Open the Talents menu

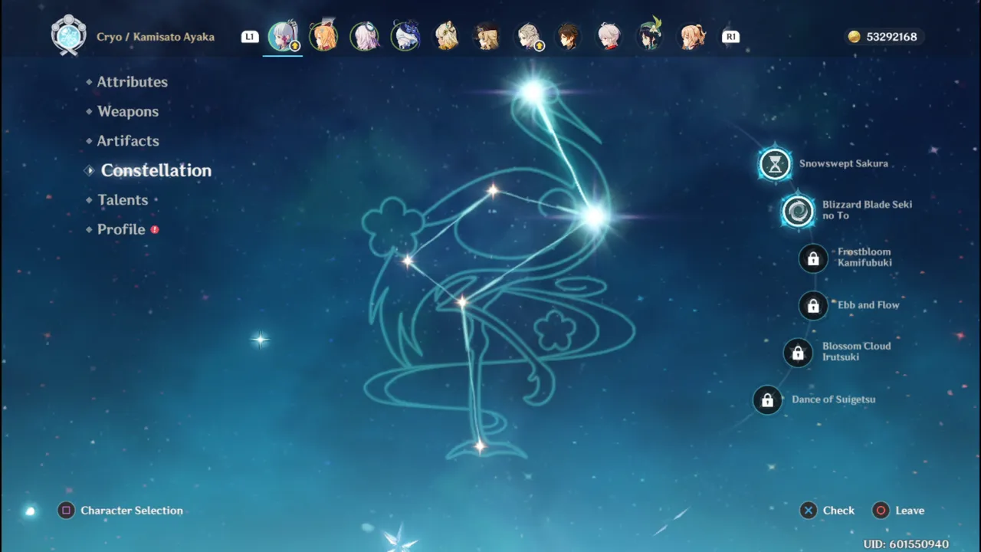click(122, 199)
